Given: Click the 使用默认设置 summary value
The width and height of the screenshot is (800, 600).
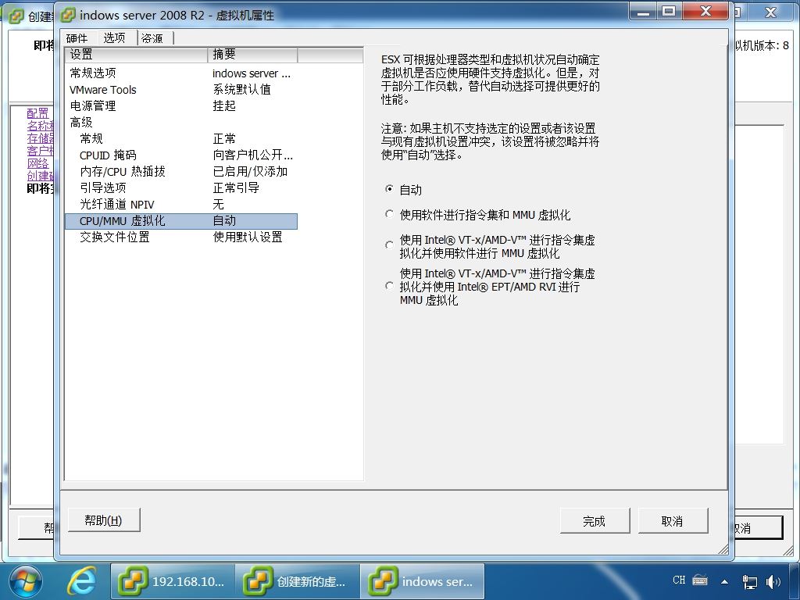Looking at the screenshot, I should point(248,237).
